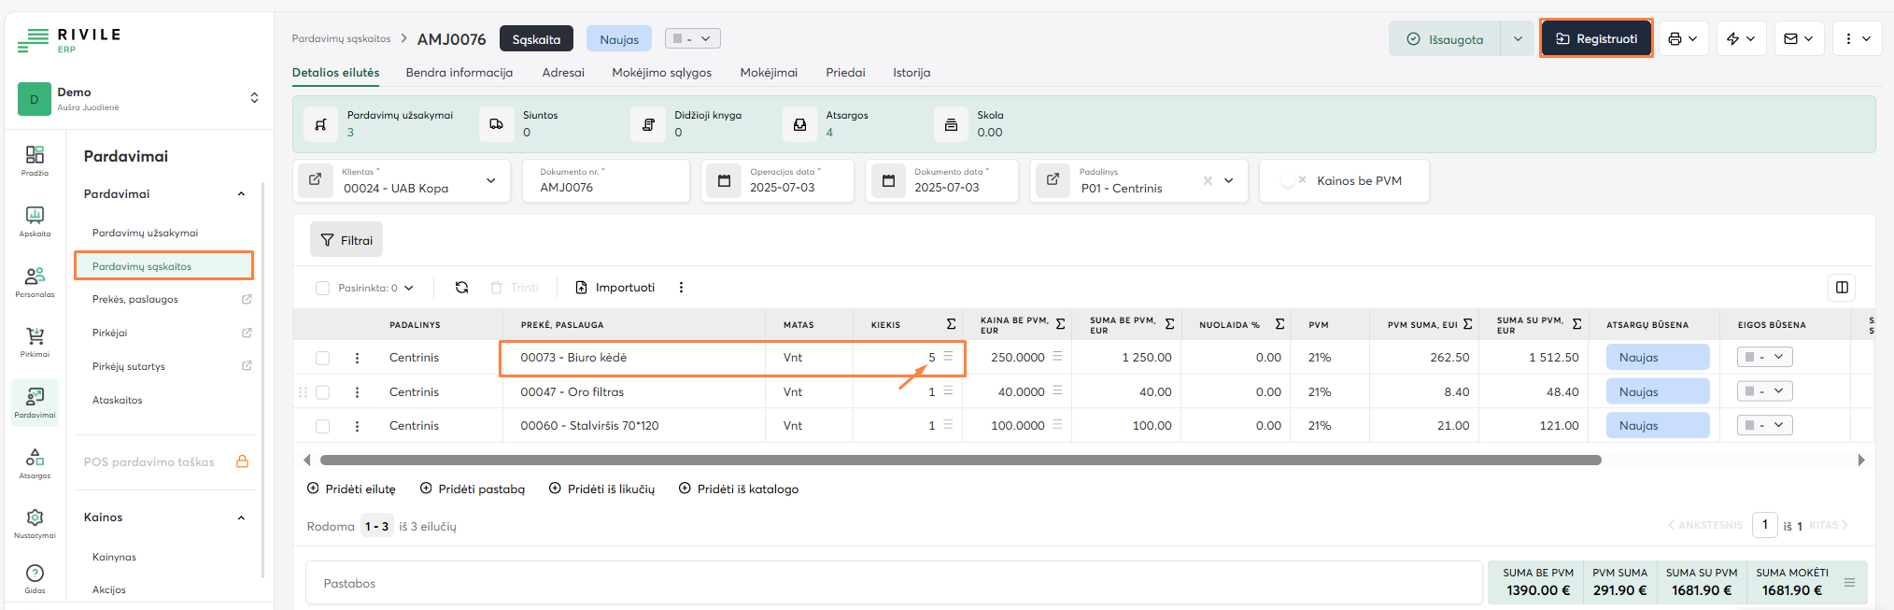Switch to the Mokėjimo sąlygos tab
Viewport: 1894px width, 610px height.
(x=661, y=73)
